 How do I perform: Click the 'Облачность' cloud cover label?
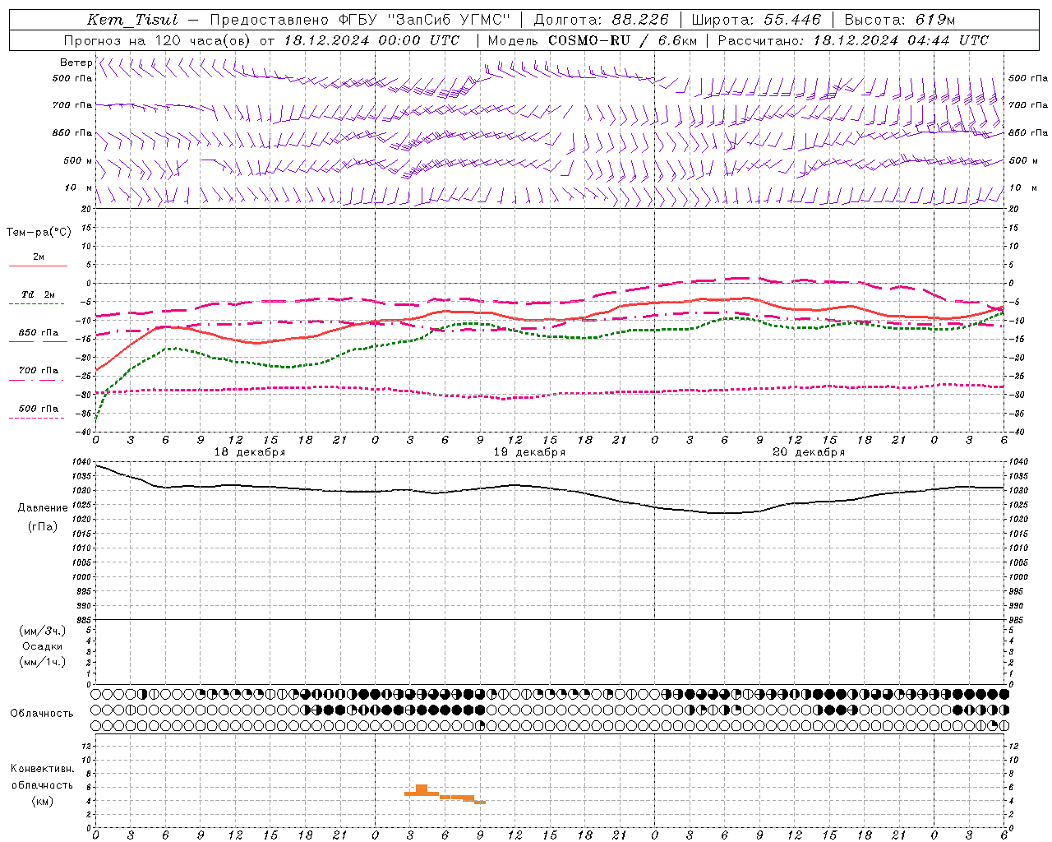(x=42, y=714)
